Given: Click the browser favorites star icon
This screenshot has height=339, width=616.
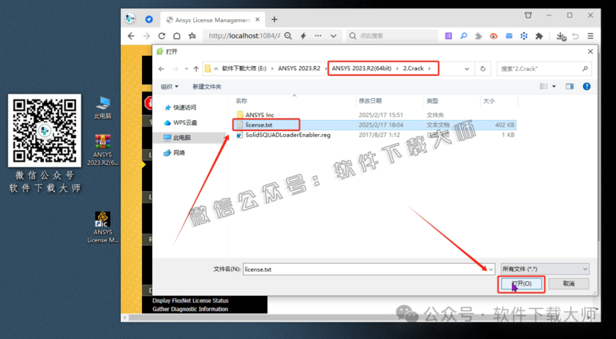Looking at the screenshot, I should pyautogui.click(x=192, y=36).
